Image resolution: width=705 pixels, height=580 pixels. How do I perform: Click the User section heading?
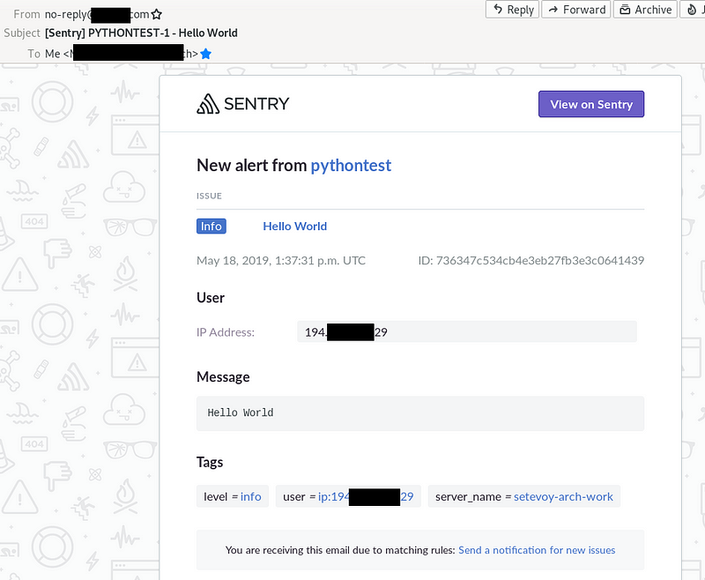[x=211, y=298]
